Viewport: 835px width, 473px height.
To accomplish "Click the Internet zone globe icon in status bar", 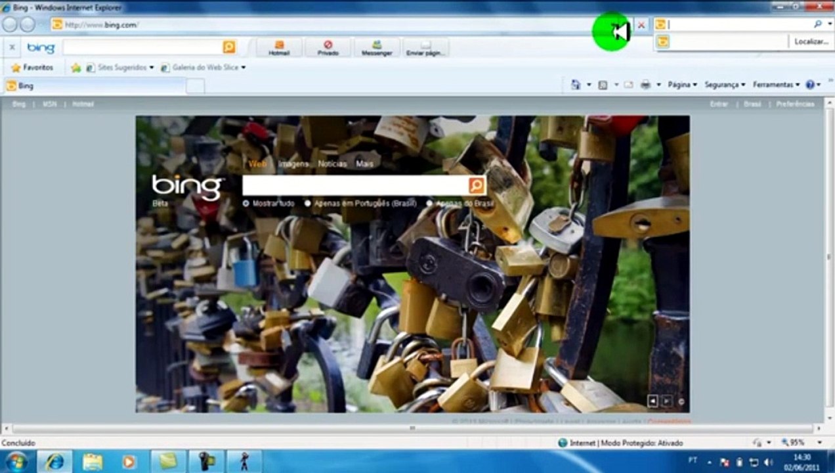I will tap(563, 443).
